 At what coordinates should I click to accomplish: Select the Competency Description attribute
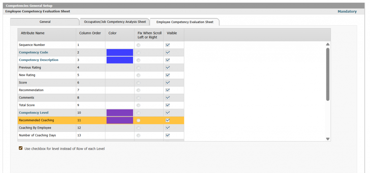(38, 60)
